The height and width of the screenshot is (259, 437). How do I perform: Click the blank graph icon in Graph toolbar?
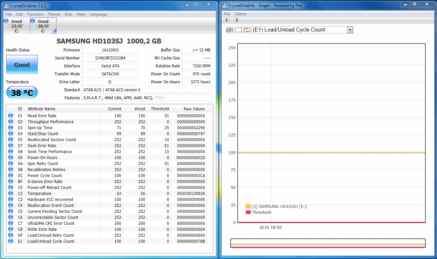coord(238,30)
